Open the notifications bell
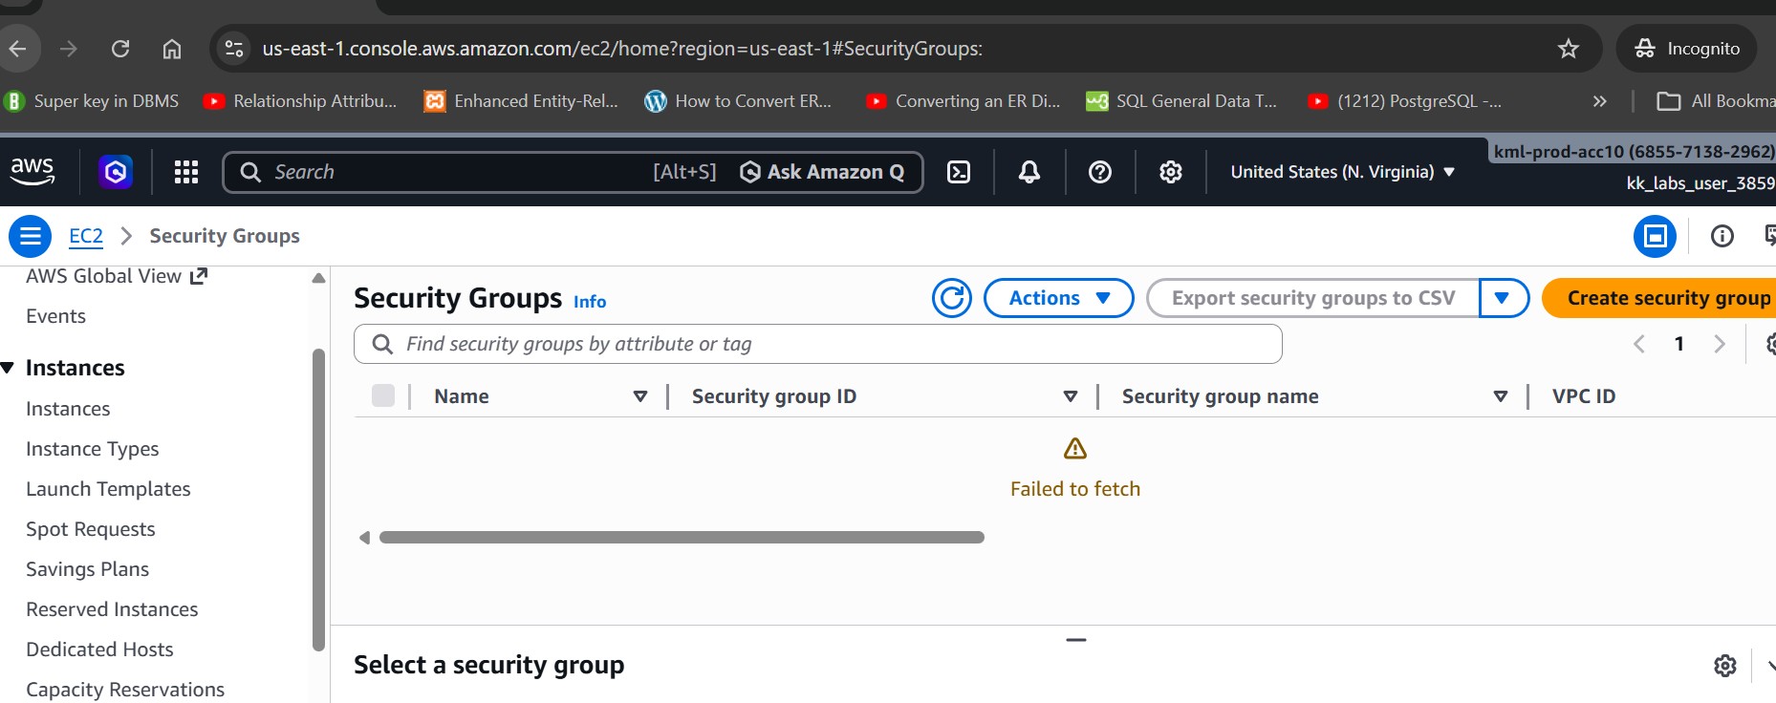1776x703 pixels. point(1029,172)
